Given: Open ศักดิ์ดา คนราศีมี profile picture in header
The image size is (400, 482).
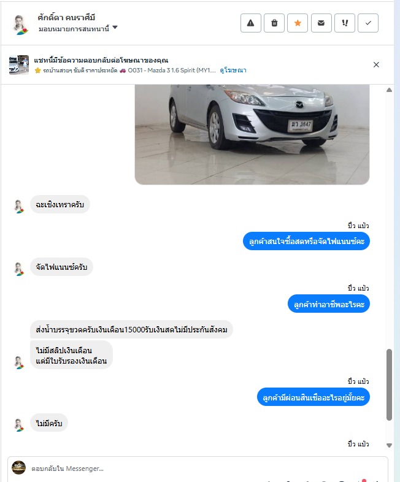Looking at the screenshot, I should click(20, 25).
